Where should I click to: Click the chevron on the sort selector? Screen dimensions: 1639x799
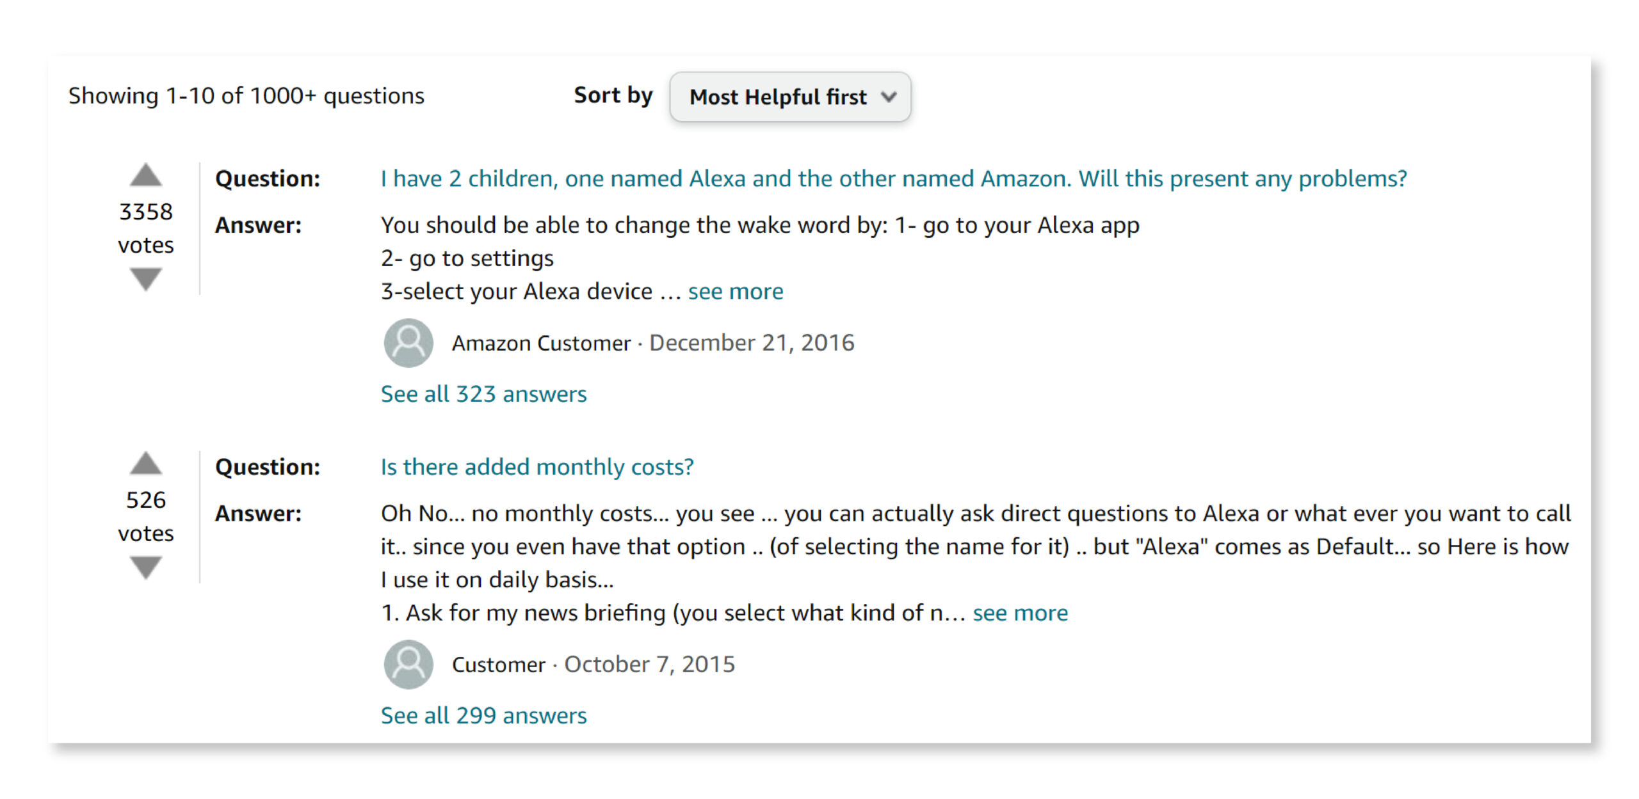point(889,98)
